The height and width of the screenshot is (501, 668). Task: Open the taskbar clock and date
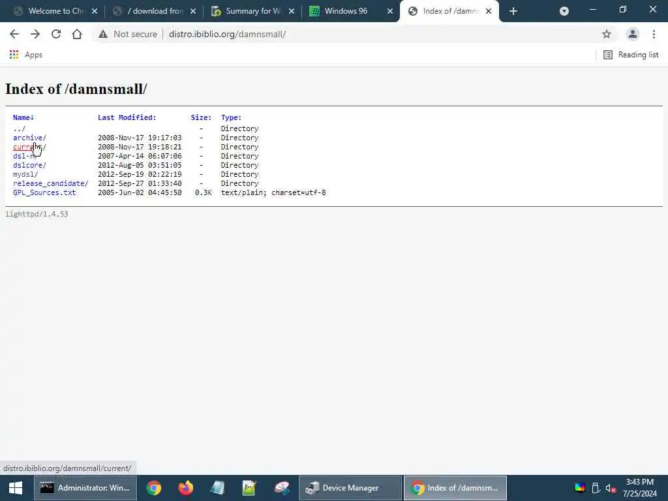(x=639, y=488)
